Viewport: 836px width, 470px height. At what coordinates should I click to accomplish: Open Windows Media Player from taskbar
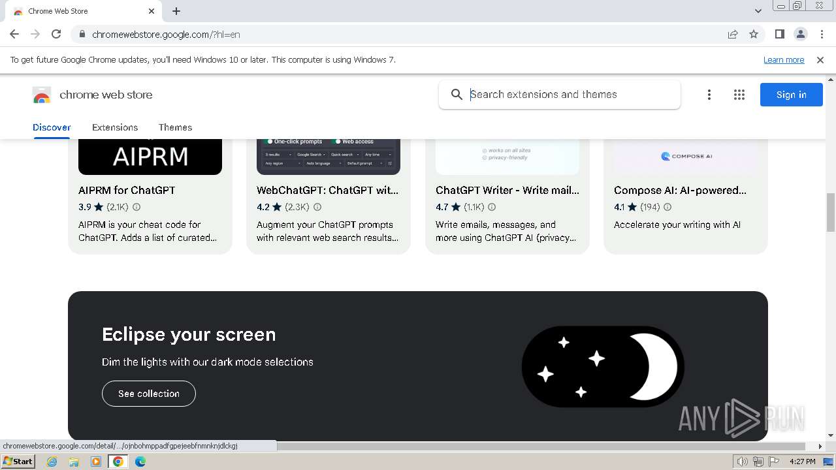(96, 462)
